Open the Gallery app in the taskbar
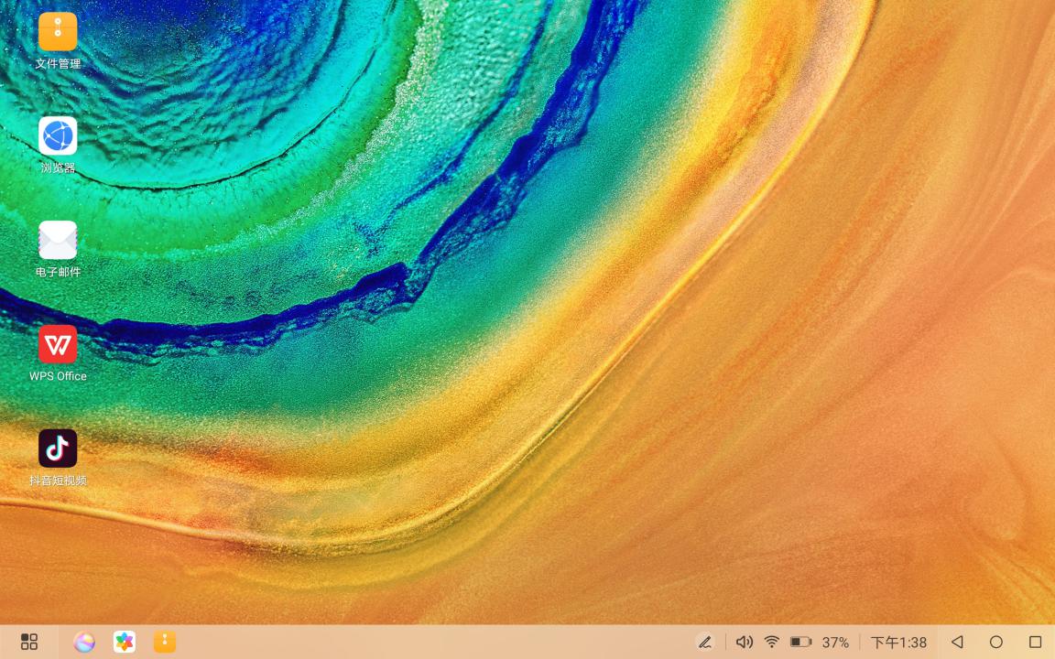The height and width of the screenshot is (659, 1055). pos(124,642)
